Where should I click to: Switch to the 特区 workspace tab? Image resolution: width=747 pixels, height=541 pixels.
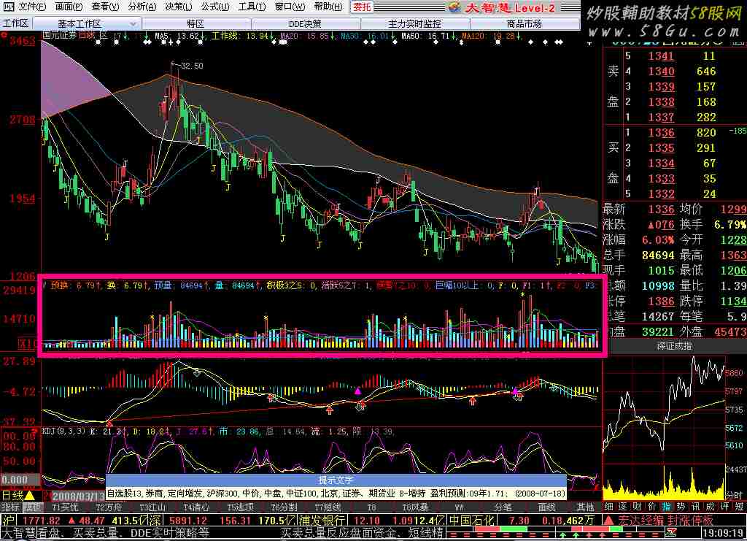[x=196, y=23]
